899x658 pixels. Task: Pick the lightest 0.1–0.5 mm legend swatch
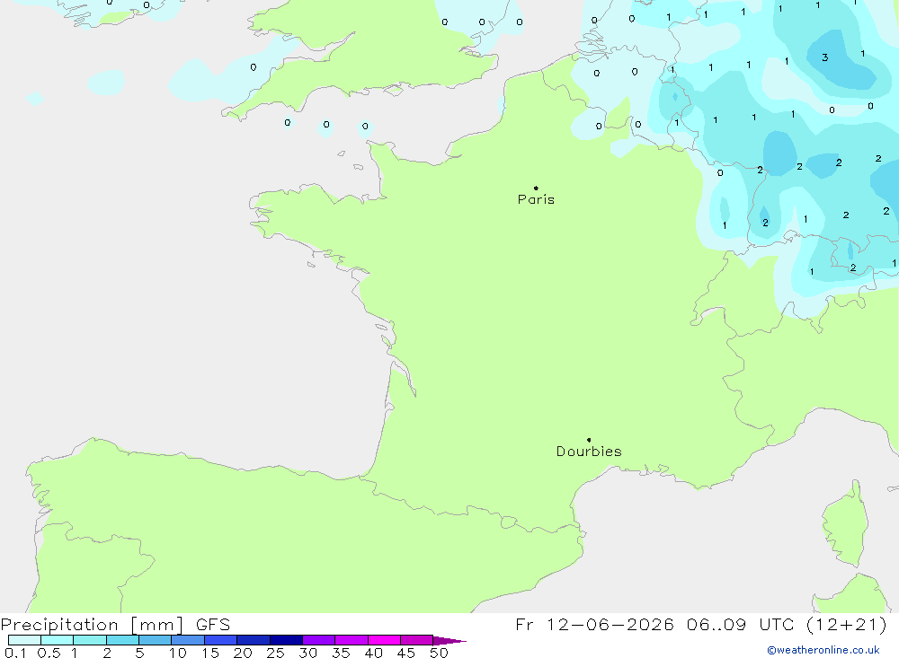click(x=24, y=640)
